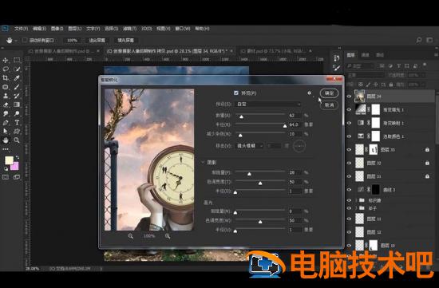Hide the 渐变映射 1 layer

pyautogui.click(x=349, y=123)
